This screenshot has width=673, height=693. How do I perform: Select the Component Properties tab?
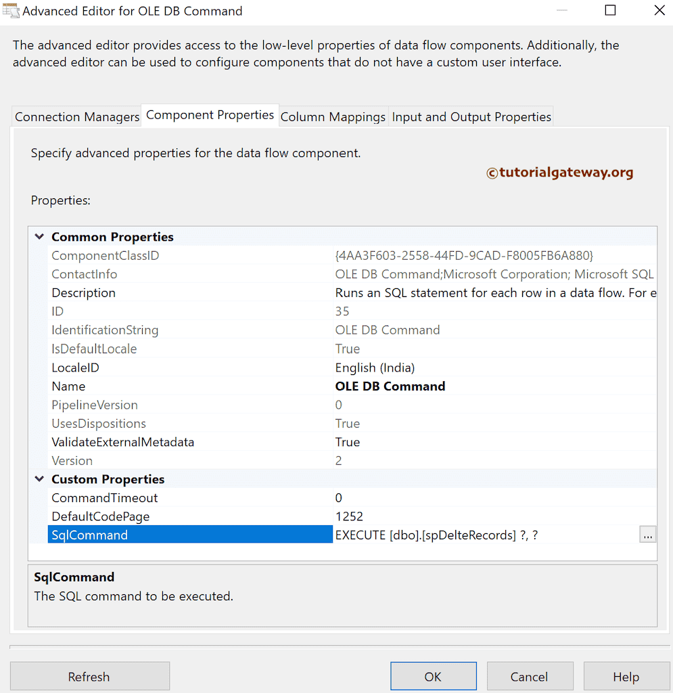pos(210,114)
